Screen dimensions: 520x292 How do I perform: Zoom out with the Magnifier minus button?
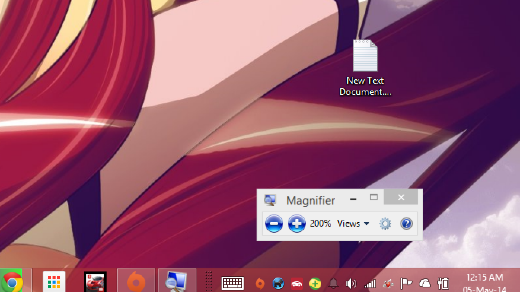coord(274,223)
